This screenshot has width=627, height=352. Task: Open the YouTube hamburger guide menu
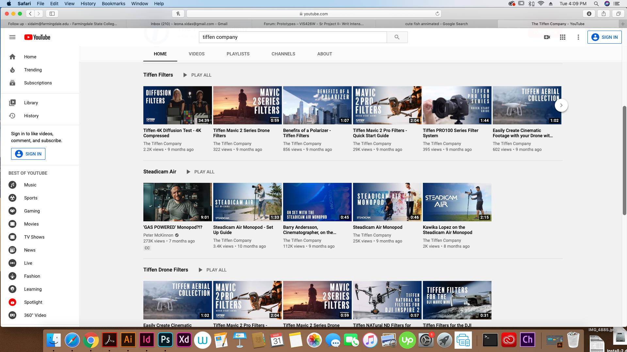click(x=12, y=37)
